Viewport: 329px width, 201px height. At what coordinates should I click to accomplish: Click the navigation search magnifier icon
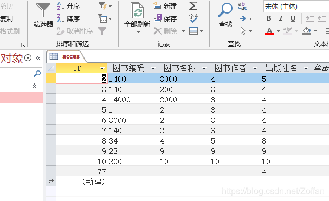click(x=37, y=74)
